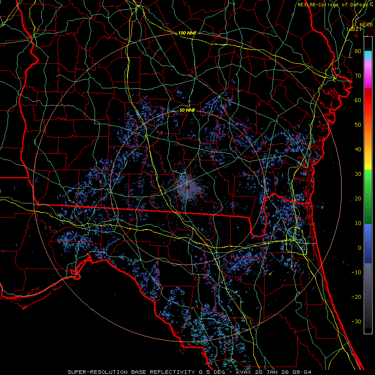
Task: Click the 70 value on dBZ scale
Action: pyautogui.click(x=358, y=76)
